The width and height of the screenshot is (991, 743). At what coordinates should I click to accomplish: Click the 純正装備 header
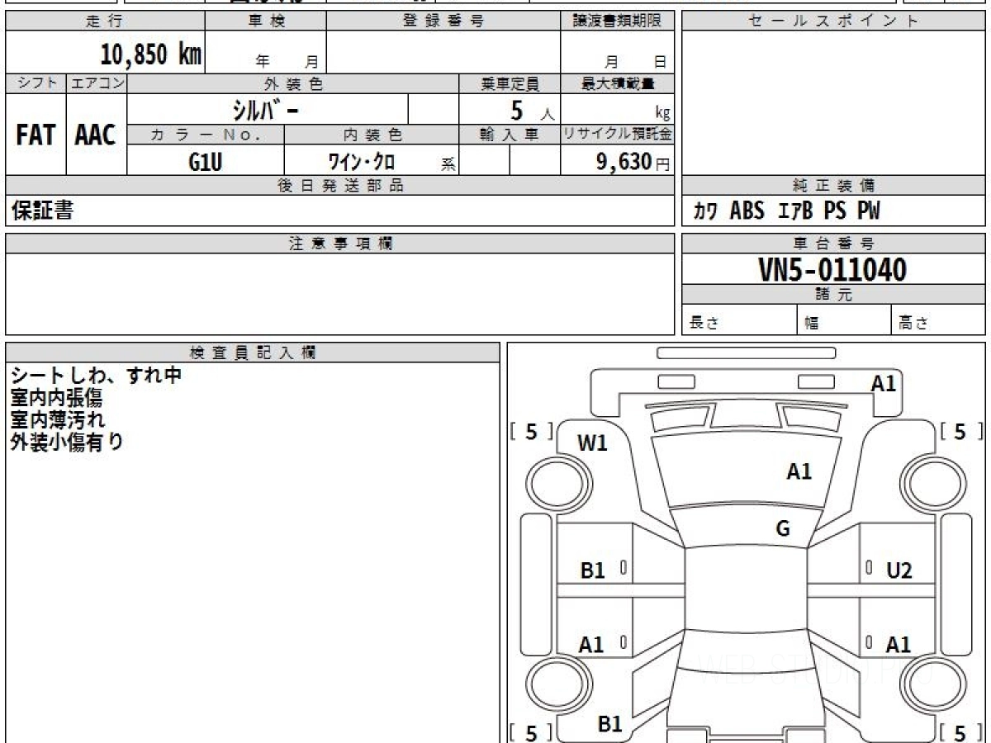833,186
